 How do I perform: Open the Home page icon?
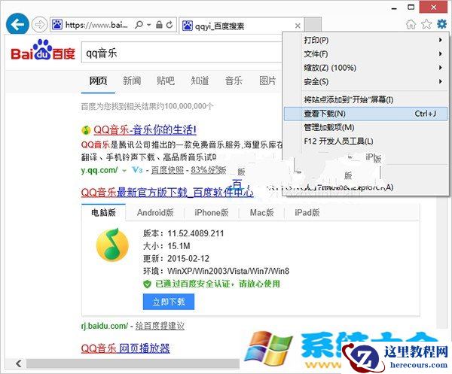tap(411, 24)
